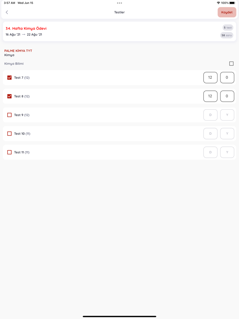Uncheck the Test 7 checkbox
Screen dimensions: 239x319
tap(10, 78)
